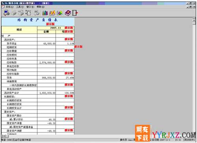Select the 27.45% structure cell
The image size is (197, 143).
(65, 78)
